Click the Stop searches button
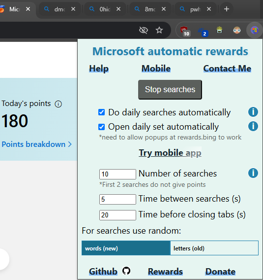The image size is (263, 280). tap(170, 90)
